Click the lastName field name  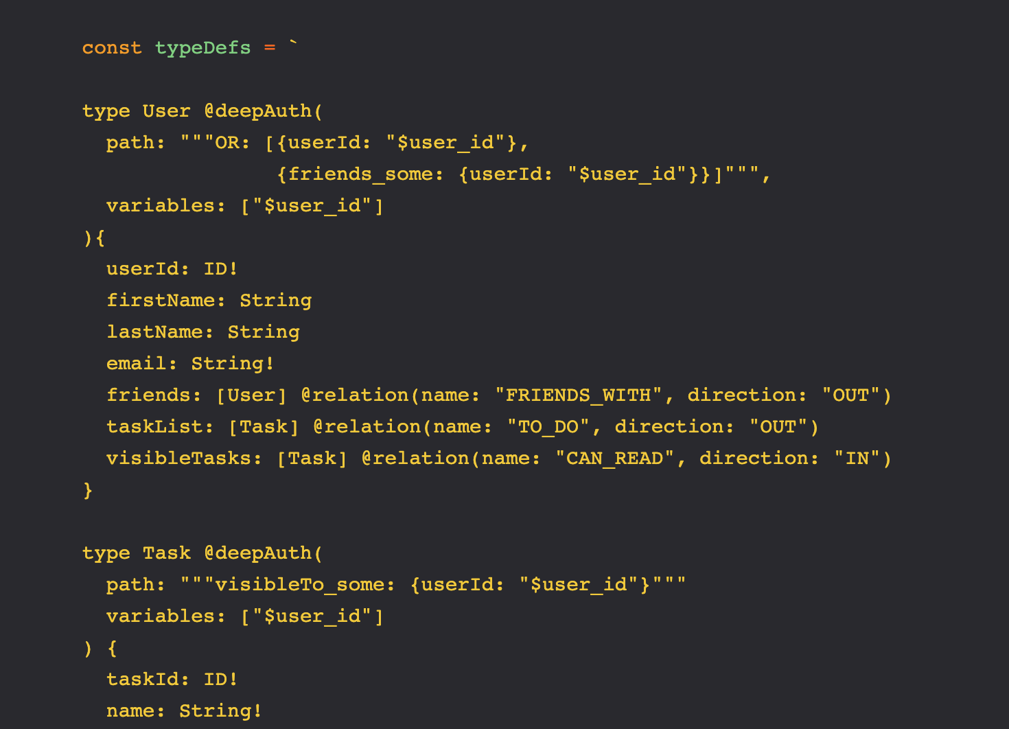154,332
